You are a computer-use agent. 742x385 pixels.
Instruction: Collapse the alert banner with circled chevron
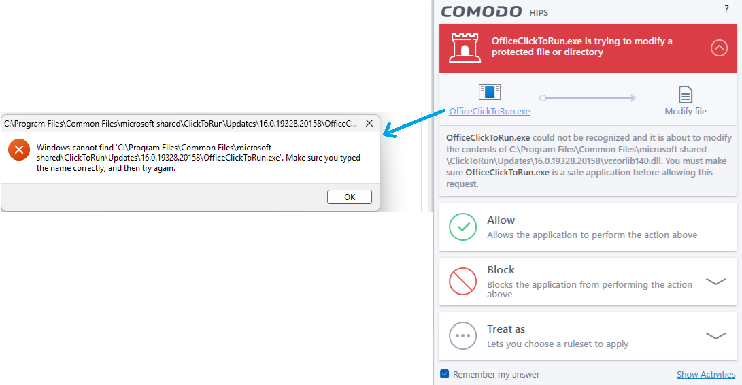click(719, 47)
